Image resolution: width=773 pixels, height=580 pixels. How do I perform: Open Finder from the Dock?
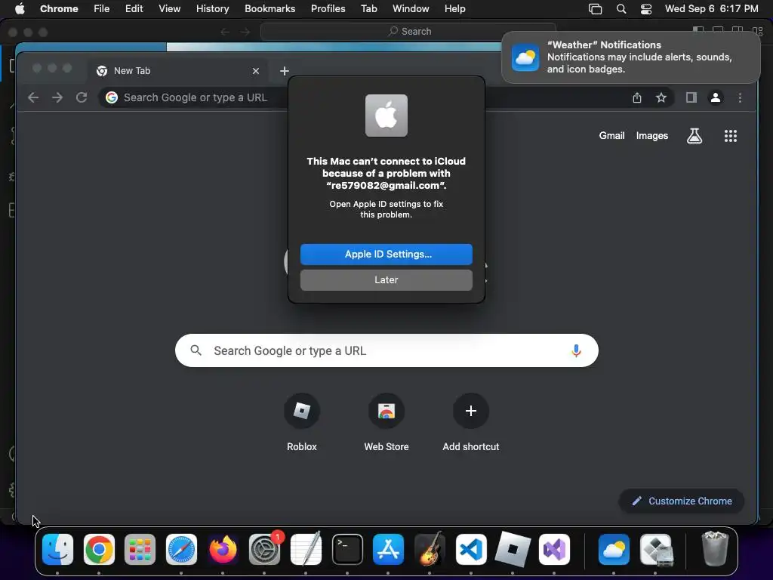point(57,550)
